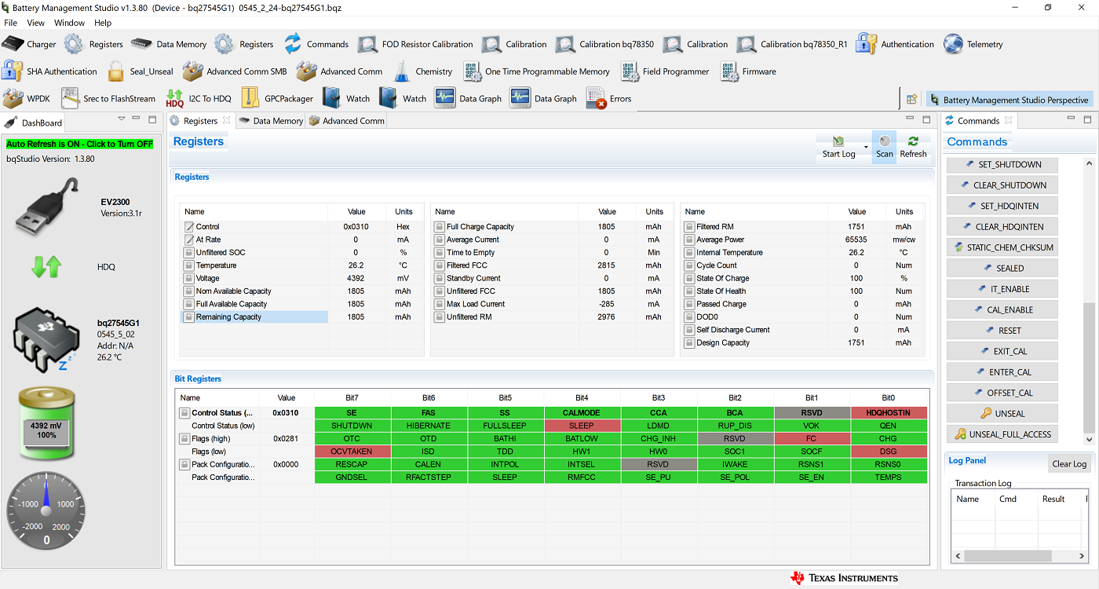Click the State Of Health register row
Image resolution: width=1099 pixels, height=589 pixels.
point(801,291)
